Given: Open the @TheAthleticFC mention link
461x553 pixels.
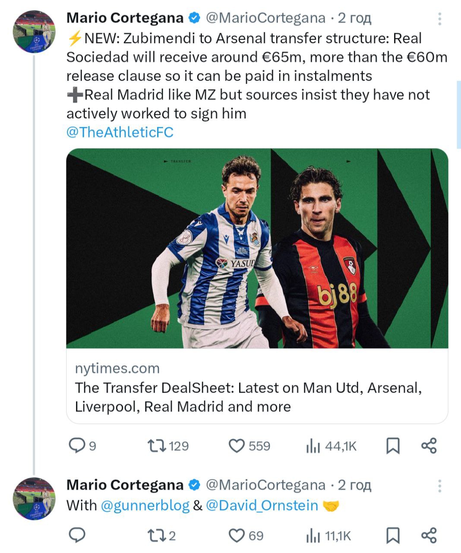Looking at the screenshot, I should [120, 132].
